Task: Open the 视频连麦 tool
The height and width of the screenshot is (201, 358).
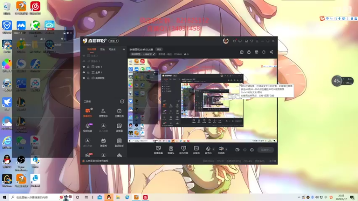Action: pyautogui.click(x=87, y=128)
